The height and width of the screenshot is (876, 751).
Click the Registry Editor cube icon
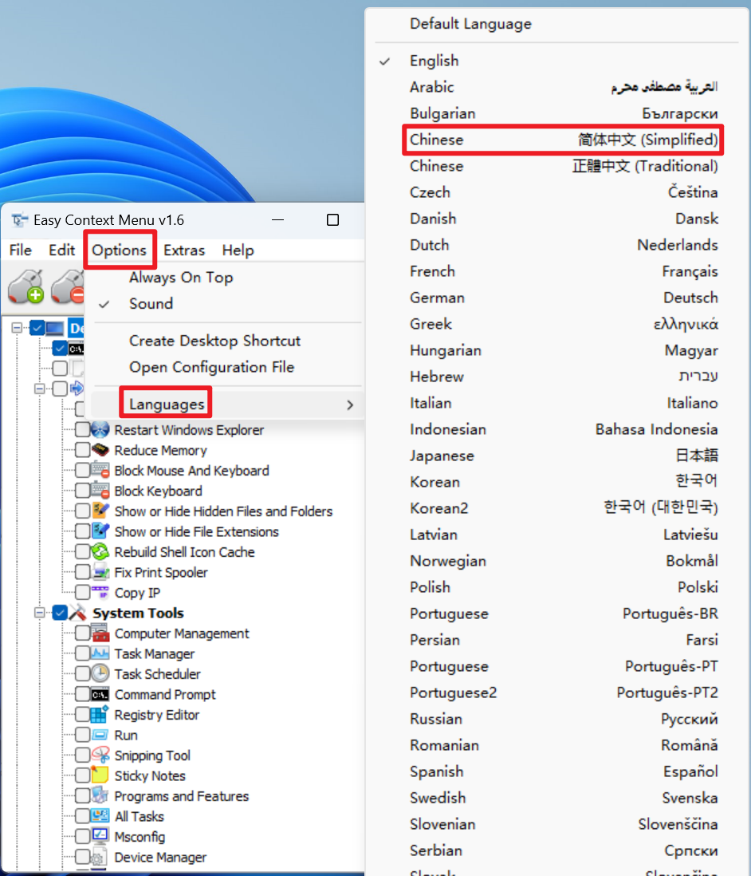click(x=100, y=715)
